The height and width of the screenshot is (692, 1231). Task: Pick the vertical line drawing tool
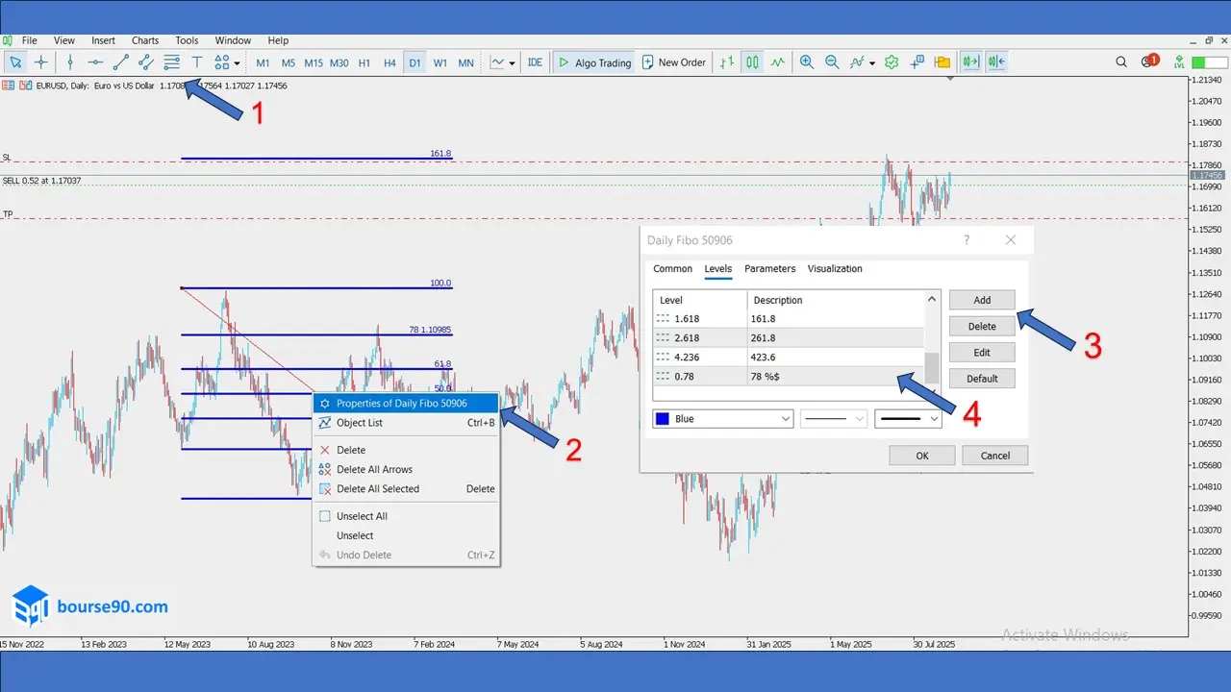coord(69,62)
